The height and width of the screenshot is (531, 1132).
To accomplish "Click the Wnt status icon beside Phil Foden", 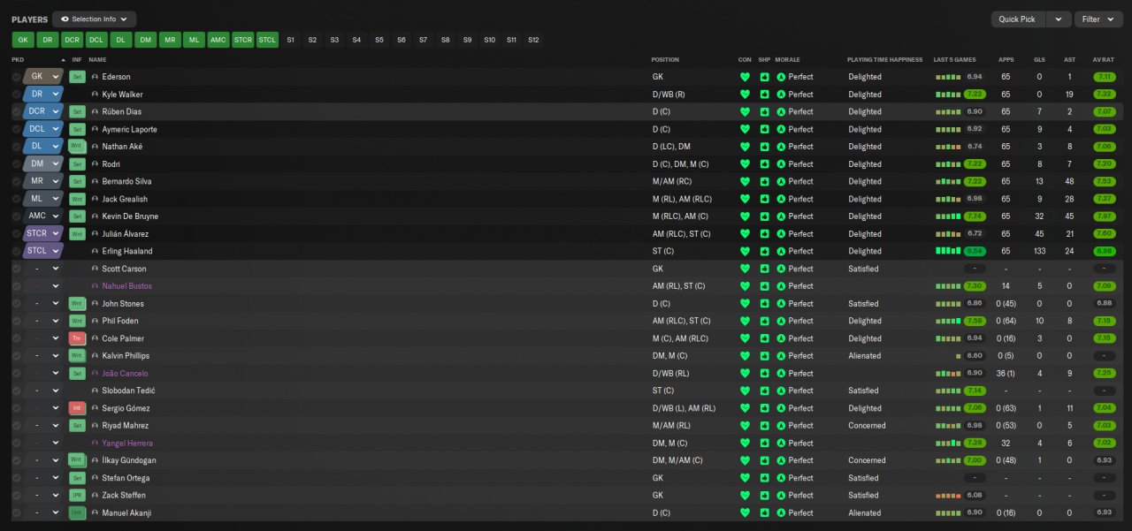I will click(x=77, y=321).
